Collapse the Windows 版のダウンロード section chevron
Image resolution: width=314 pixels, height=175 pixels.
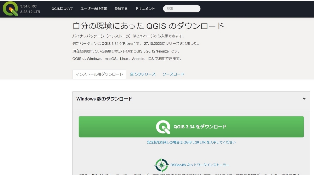pos(304,99)
